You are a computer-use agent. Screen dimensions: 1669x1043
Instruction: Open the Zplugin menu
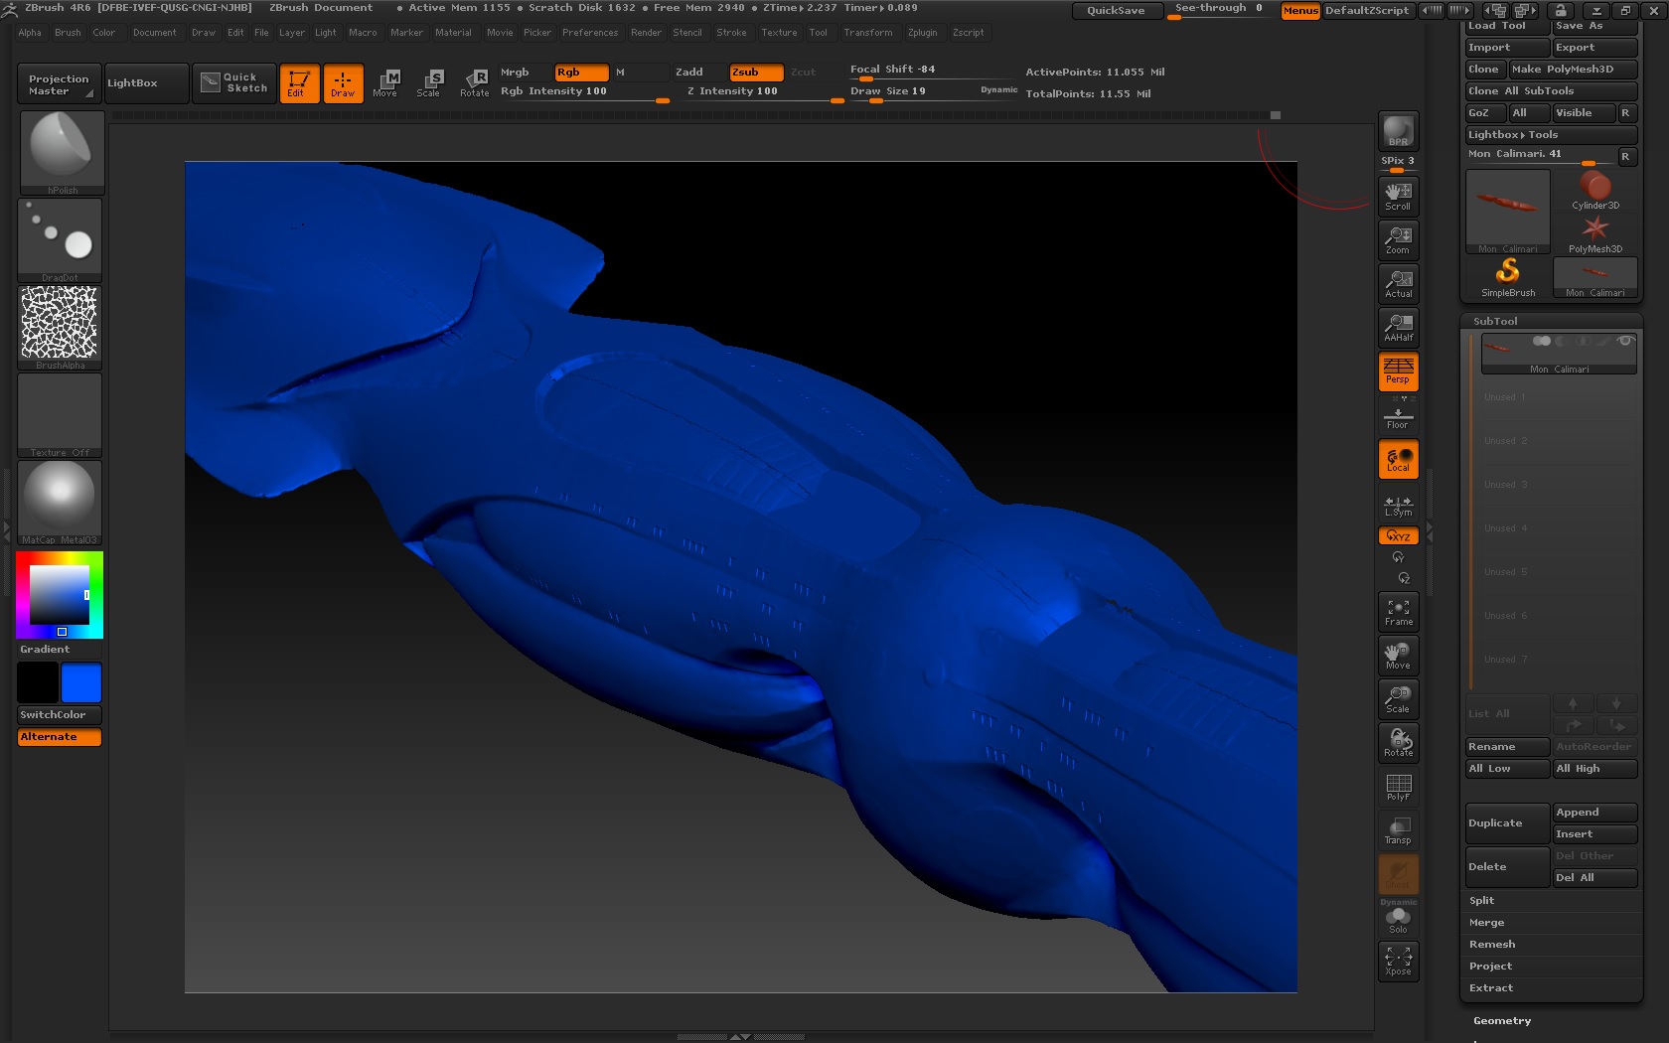pos(922,33)
